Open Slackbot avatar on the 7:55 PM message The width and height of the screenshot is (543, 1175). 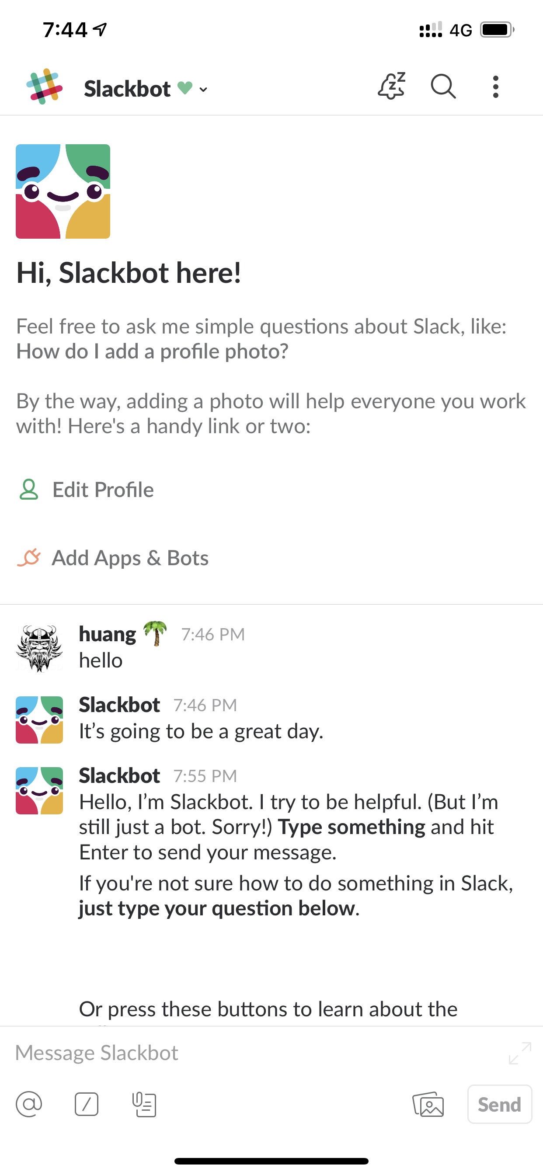(x=39, y=790)
